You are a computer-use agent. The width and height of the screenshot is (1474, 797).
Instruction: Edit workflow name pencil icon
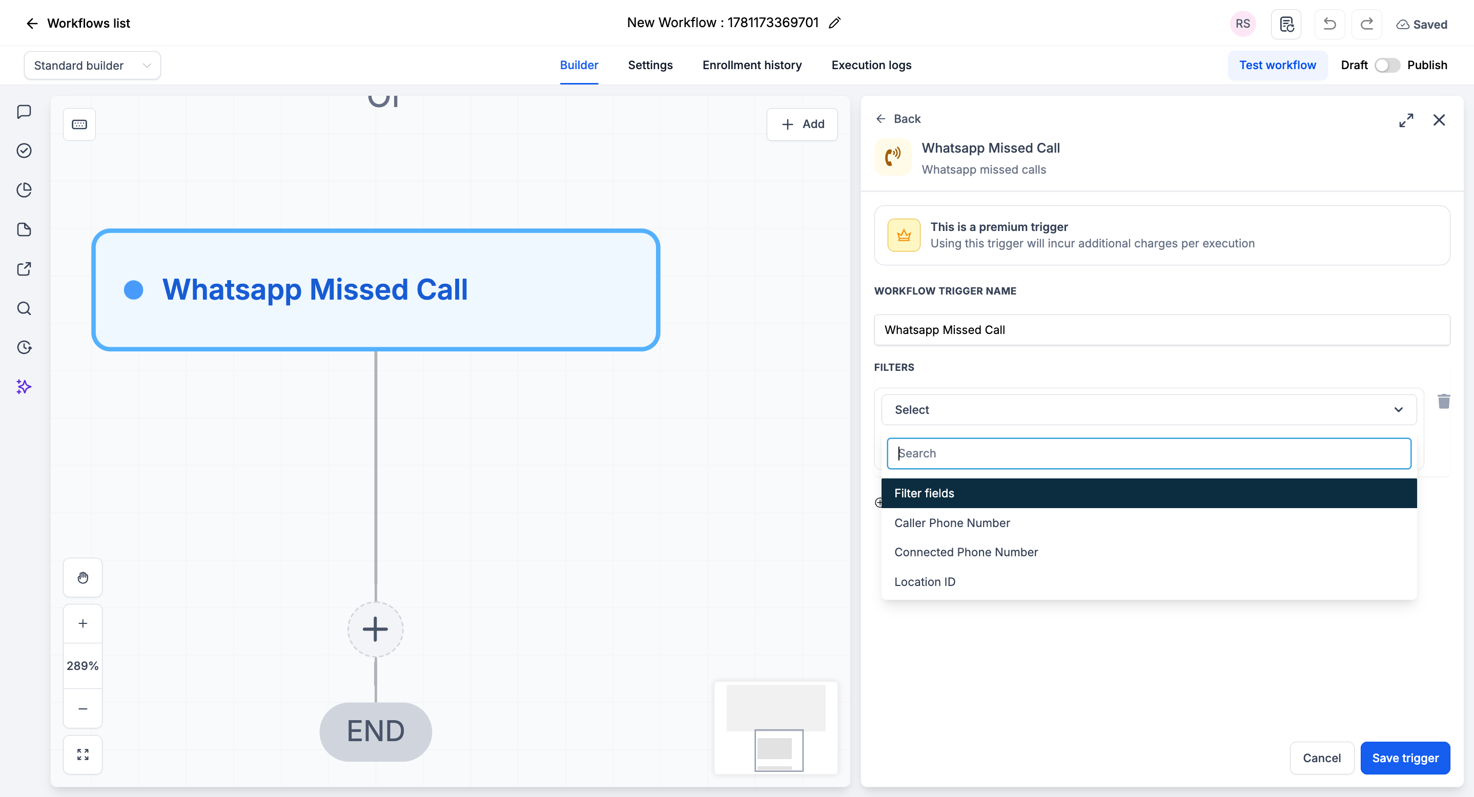click(x=835, y=23)
